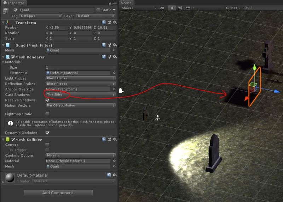Image resolution: width=283 pixels, height=202 pixels.
Task: Click the scene search field
Action: pyautogui.click(x=264, y=8)
